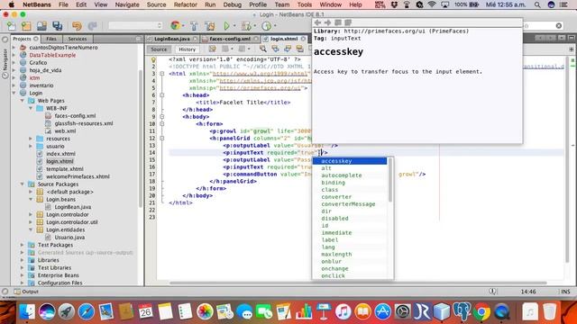Open Google Chrome from the Dock
Screen dimensions: 577x324
tap(481, 311)
